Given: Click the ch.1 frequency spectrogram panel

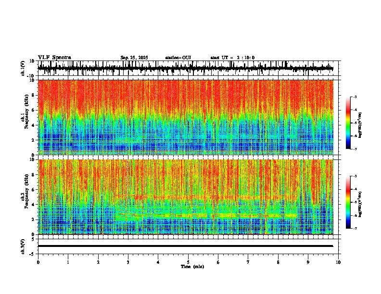Looking at the screenshot, I should tap(188, 117).
